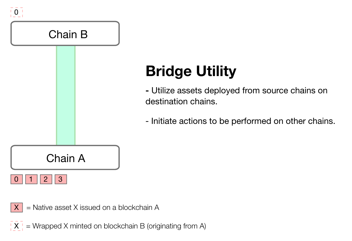Image resolution: width=352 pixels, height=241 pixels.
Task: Select native asset box 1
Action: pyautogui.click(x=31, y=179)
